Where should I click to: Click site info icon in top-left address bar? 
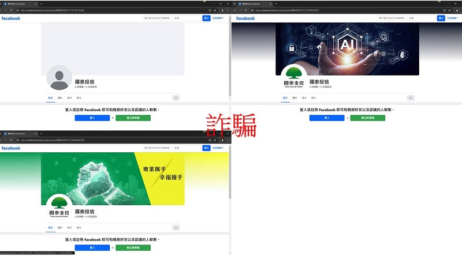[x=18, y=10]
